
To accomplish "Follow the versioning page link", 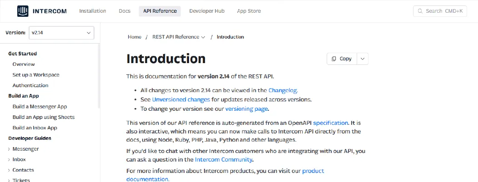I will click(x=246, y=108).
